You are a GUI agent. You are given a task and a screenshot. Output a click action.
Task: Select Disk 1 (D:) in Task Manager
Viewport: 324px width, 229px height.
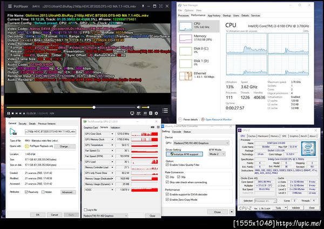(198, 63)
